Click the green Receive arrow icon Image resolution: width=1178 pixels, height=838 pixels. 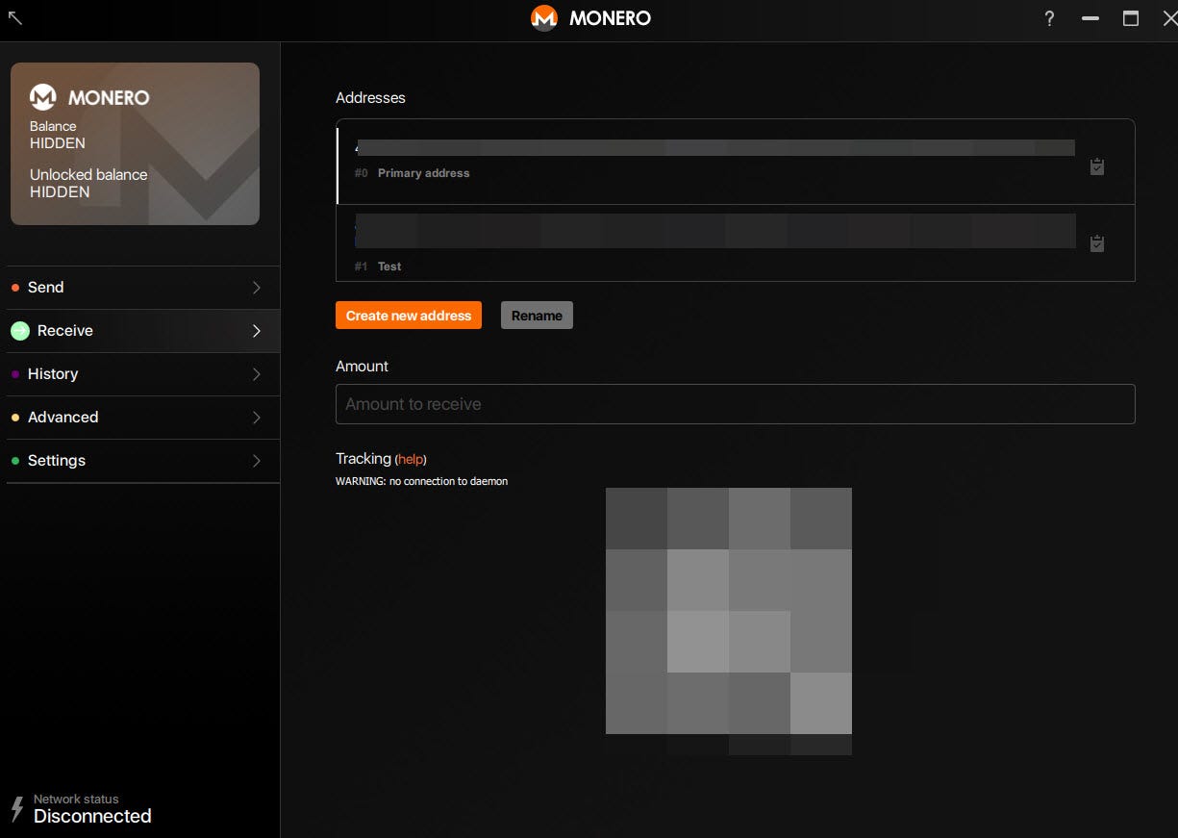point(20,331)
